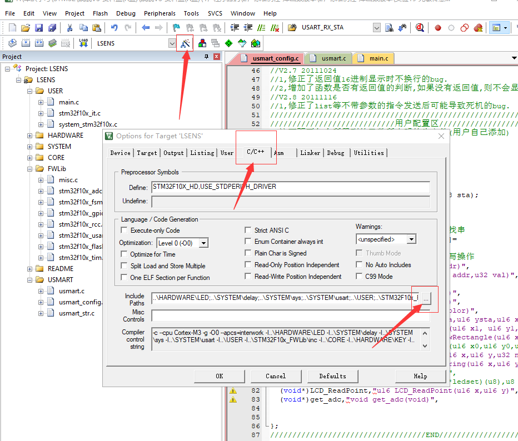Paste from clipboard icon
518x441 pixels.
[x=97, y=28]
